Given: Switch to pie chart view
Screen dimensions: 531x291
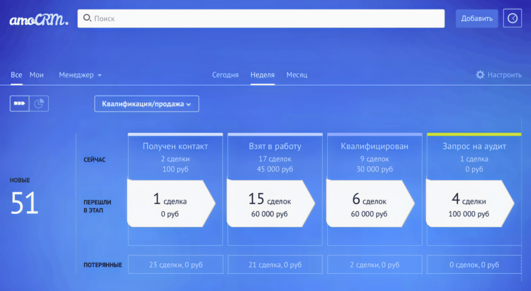Looking at the screenshot, I should 39,103.
